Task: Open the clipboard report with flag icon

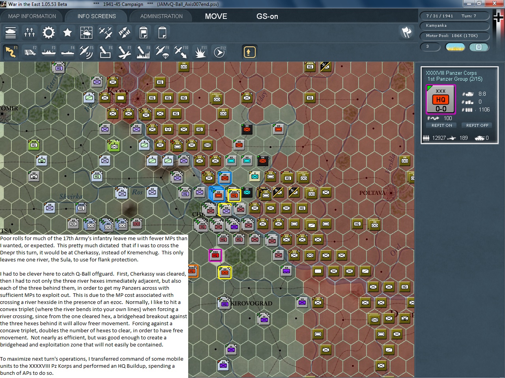Action: (x=143, y=32)
